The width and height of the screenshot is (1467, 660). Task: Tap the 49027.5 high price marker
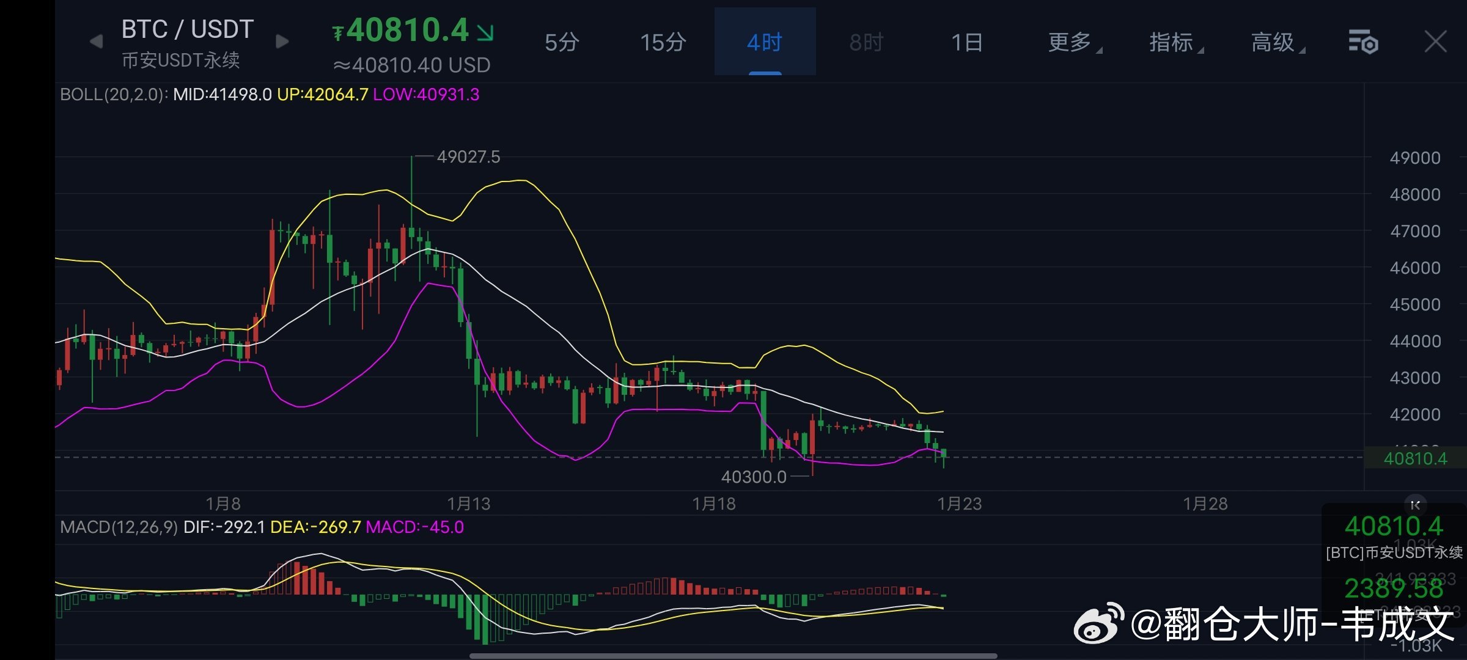coord(468,157)
